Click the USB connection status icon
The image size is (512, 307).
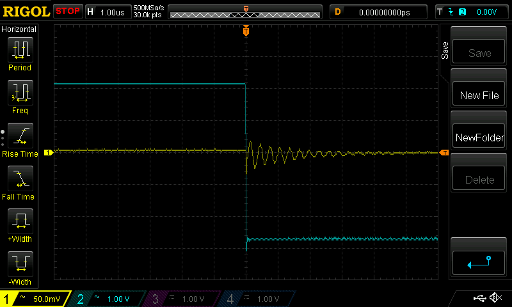(x=479, y=298)
